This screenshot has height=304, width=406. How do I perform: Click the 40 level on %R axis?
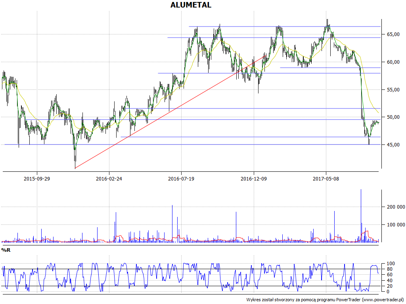[x=389, y=281]
